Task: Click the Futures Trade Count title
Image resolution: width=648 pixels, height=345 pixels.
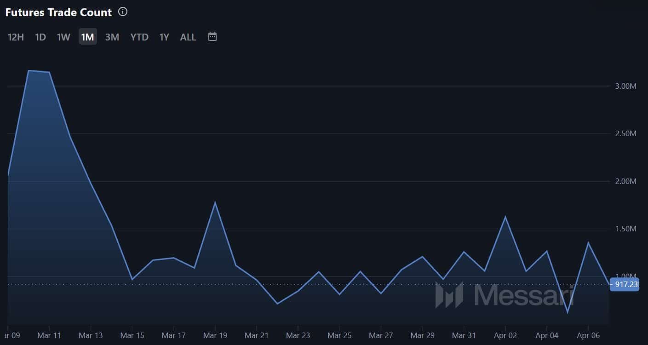Action: (58, 12)
